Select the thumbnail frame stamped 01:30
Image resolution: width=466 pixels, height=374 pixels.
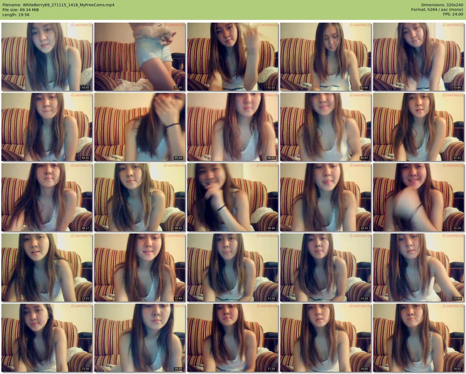coord(140,57)
